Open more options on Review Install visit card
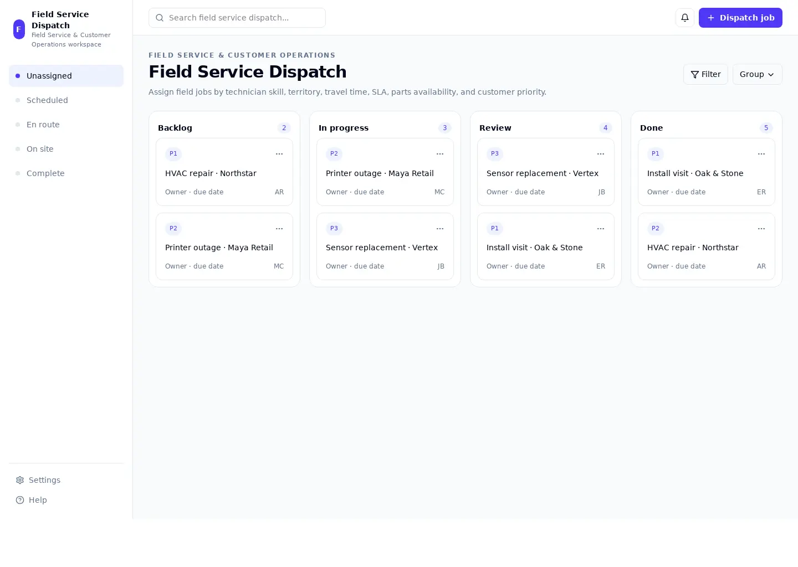 click(x=601, y=229)
